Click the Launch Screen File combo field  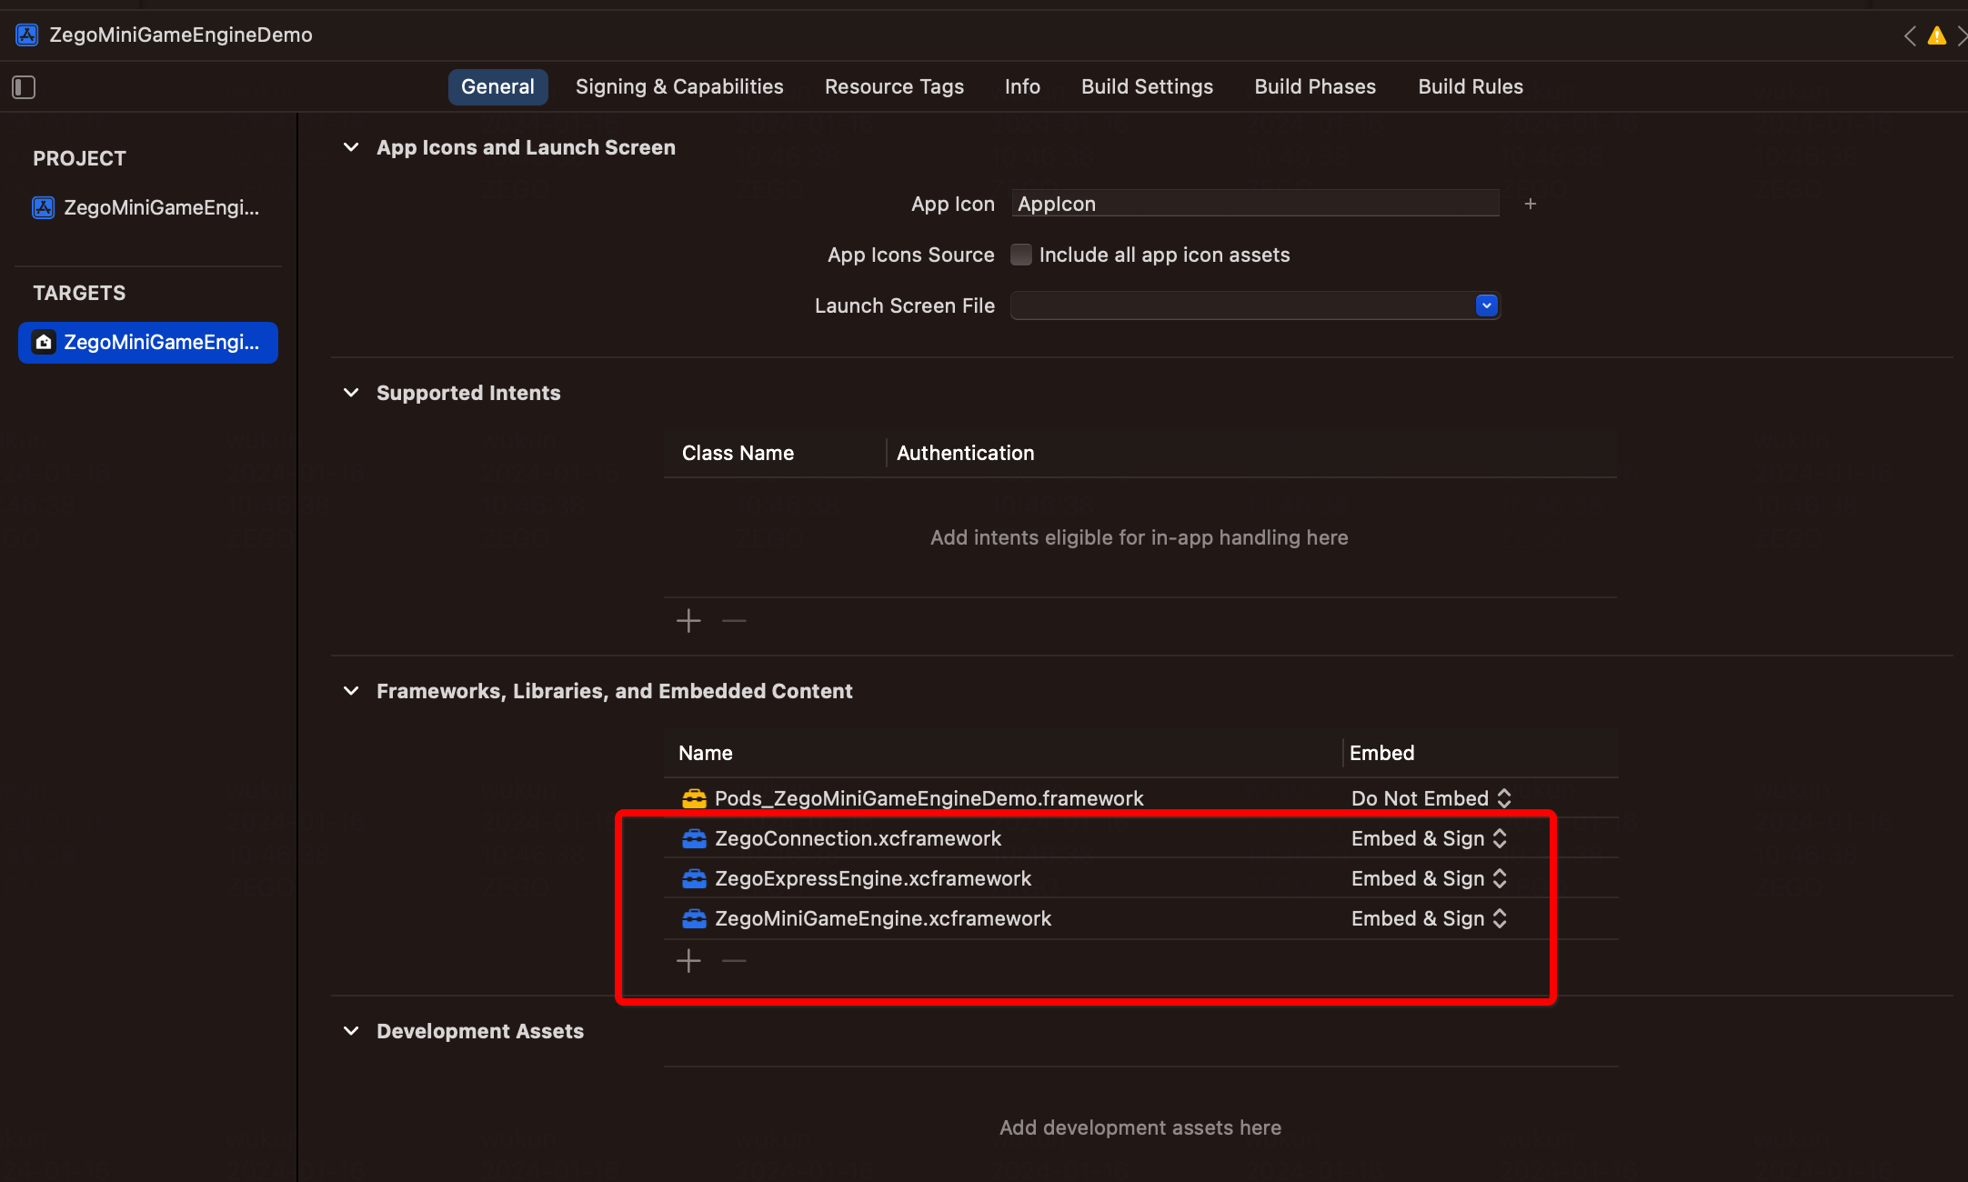(1255, 306)
